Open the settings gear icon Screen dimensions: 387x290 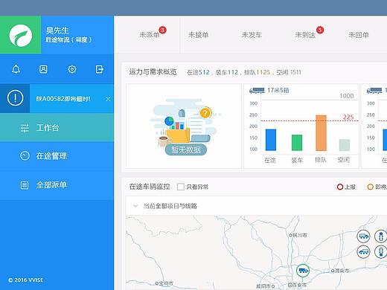(72, 69)
